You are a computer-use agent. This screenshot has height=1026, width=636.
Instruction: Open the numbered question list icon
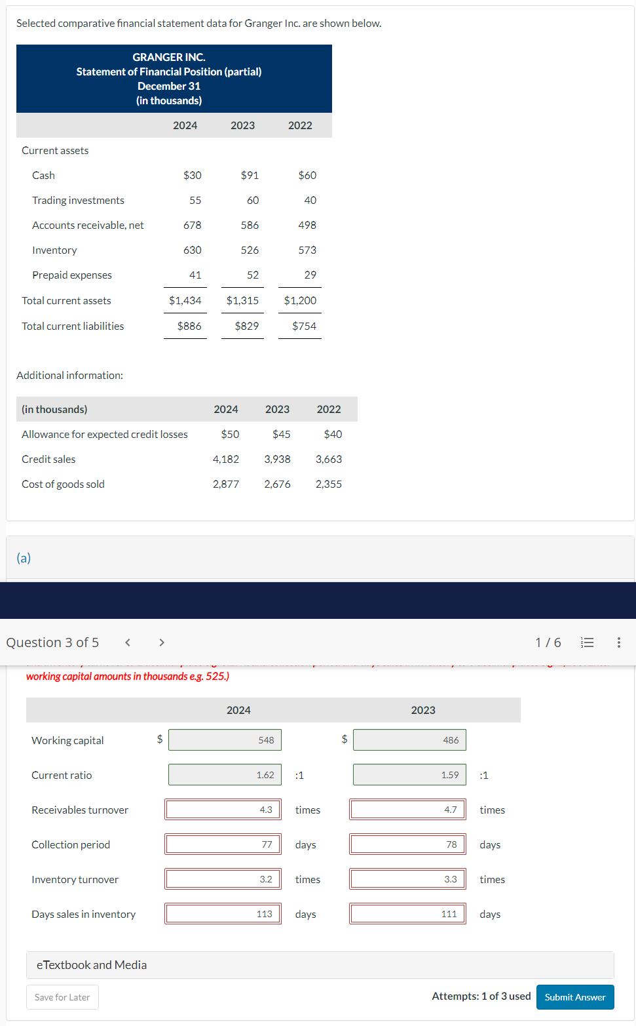click(x=587, y=642)
